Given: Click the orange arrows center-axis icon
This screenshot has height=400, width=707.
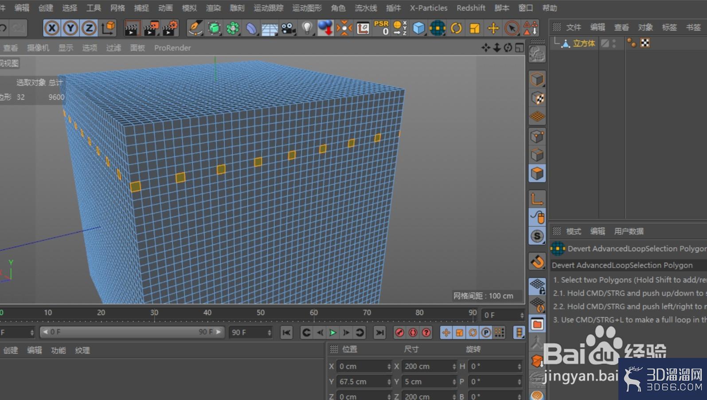Looking at the screenshot, I should (x=344, y=28).
